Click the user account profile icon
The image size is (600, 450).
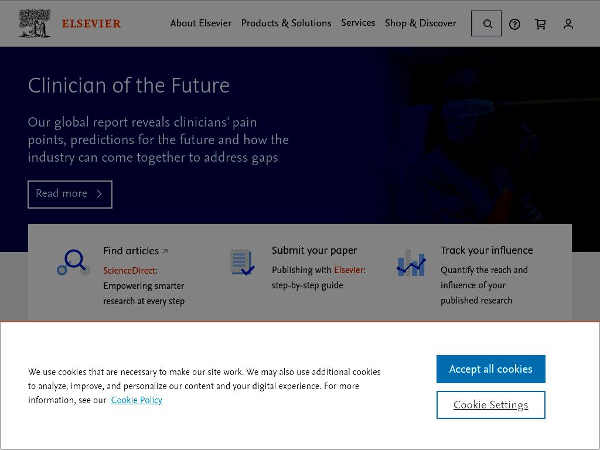pyautogui.click(x=568, y=24)
